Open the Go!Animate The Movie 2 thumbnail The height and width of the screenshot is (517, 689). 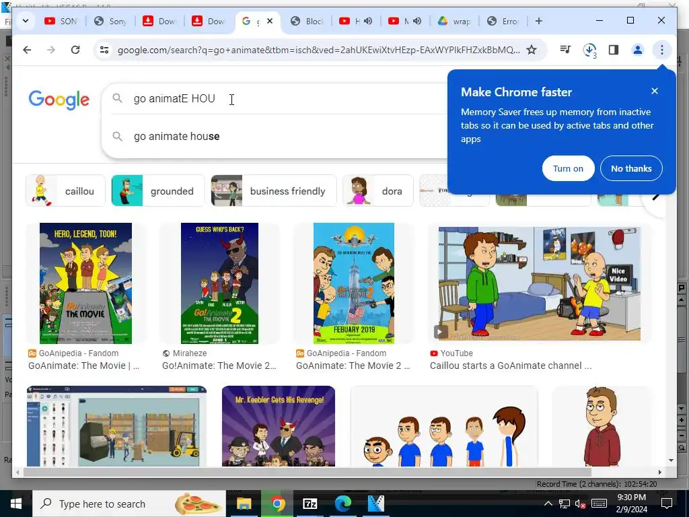[220, 283]
